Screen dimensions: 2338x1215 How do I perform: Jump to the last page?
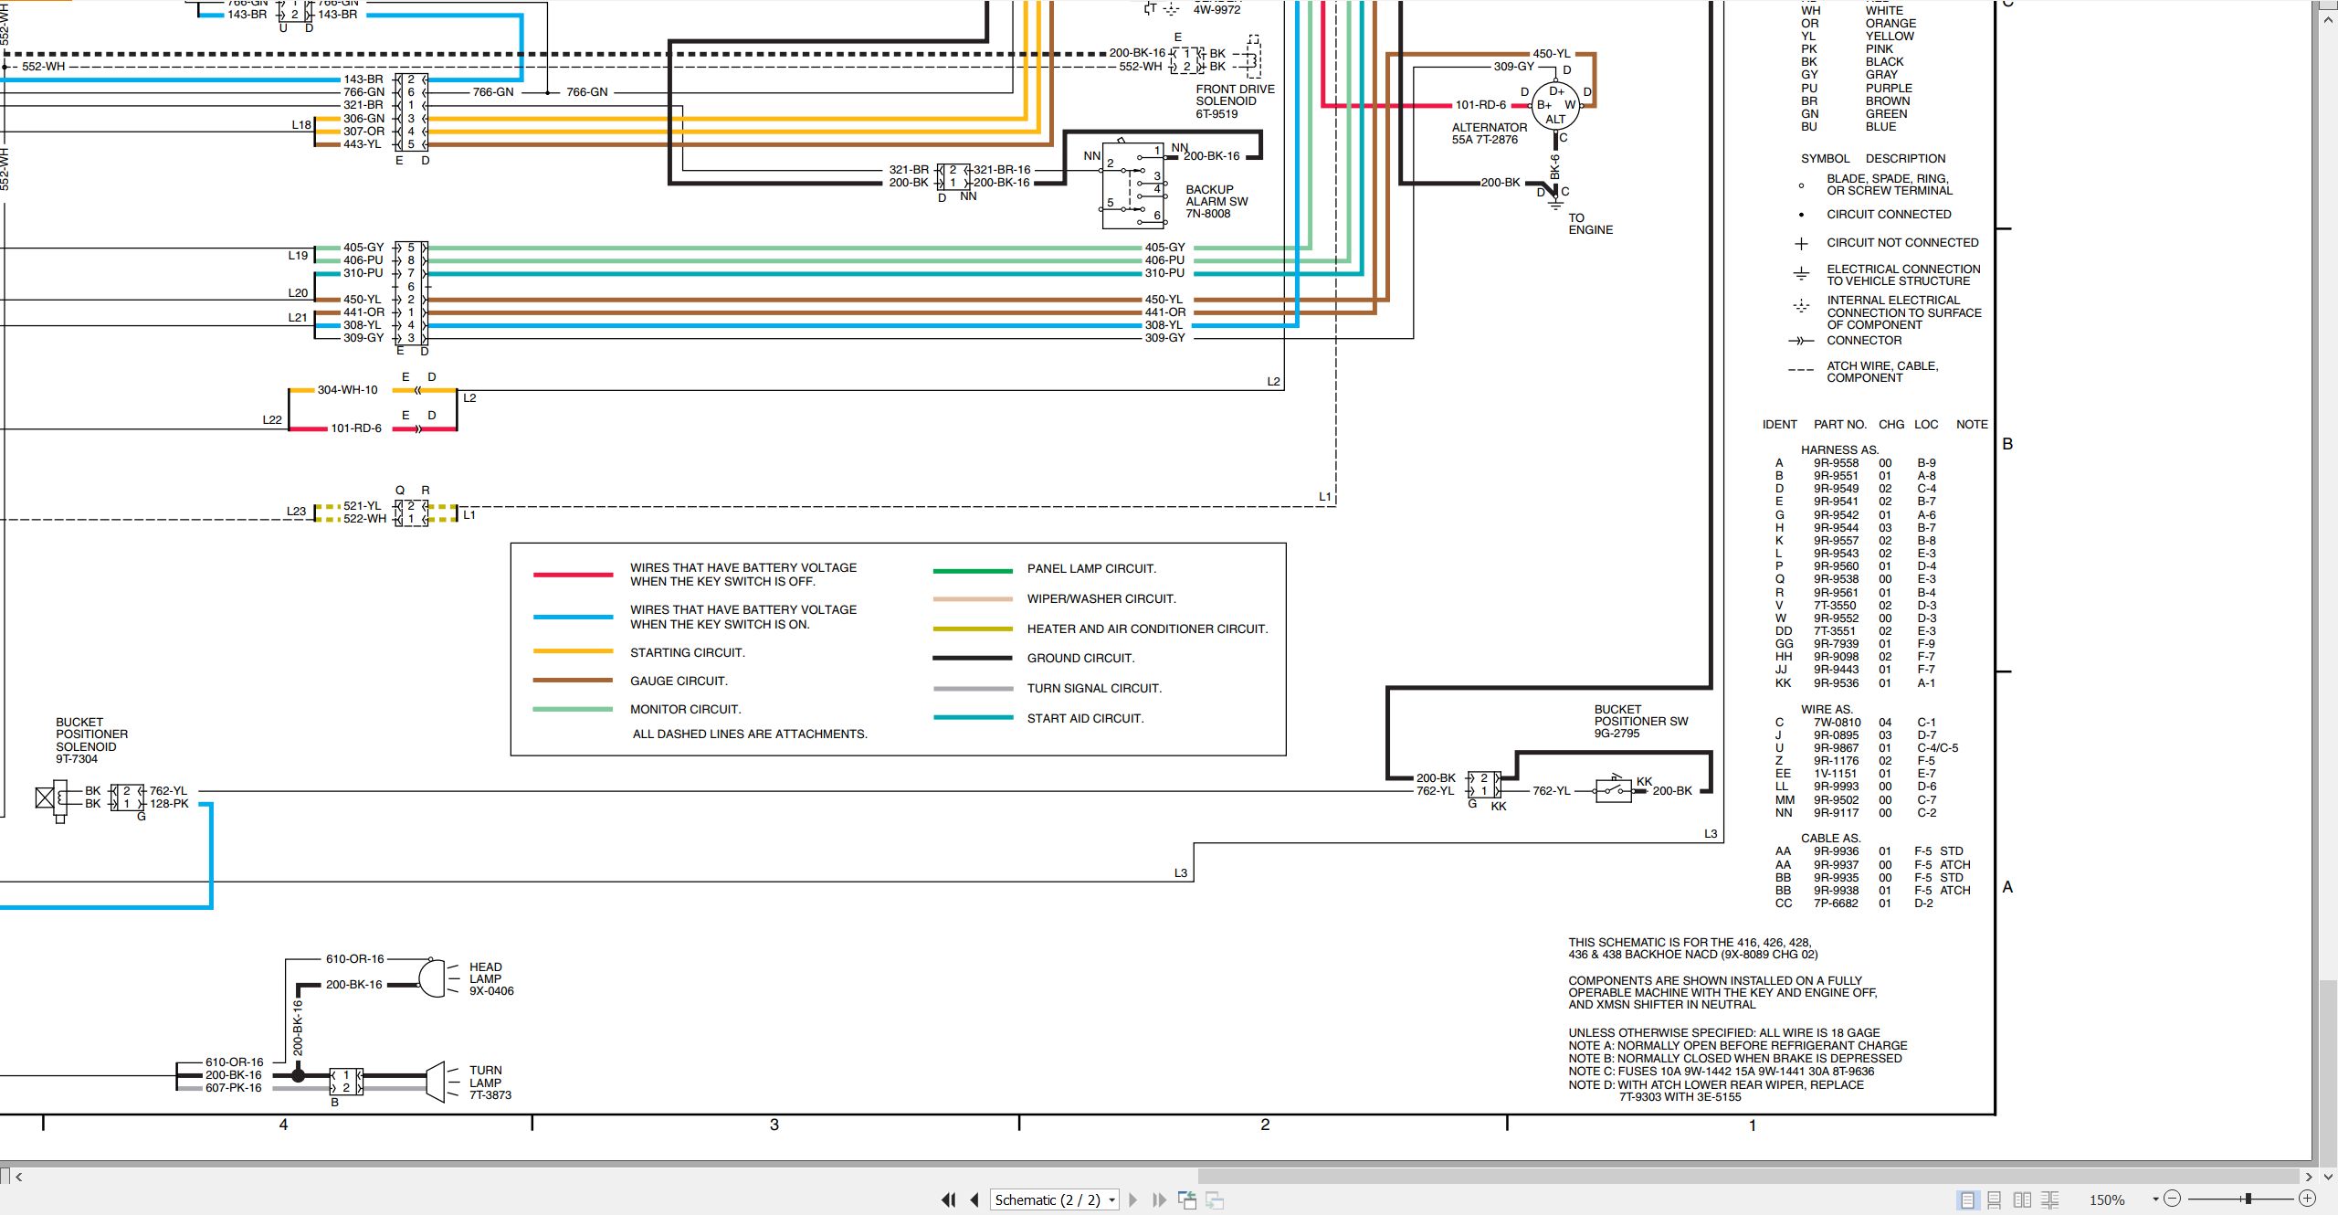(1159, 1199)
